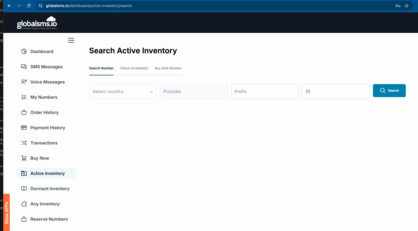Switch to Check Availability tab
This screenshot has width=418, height=231.
click(134, 68)
